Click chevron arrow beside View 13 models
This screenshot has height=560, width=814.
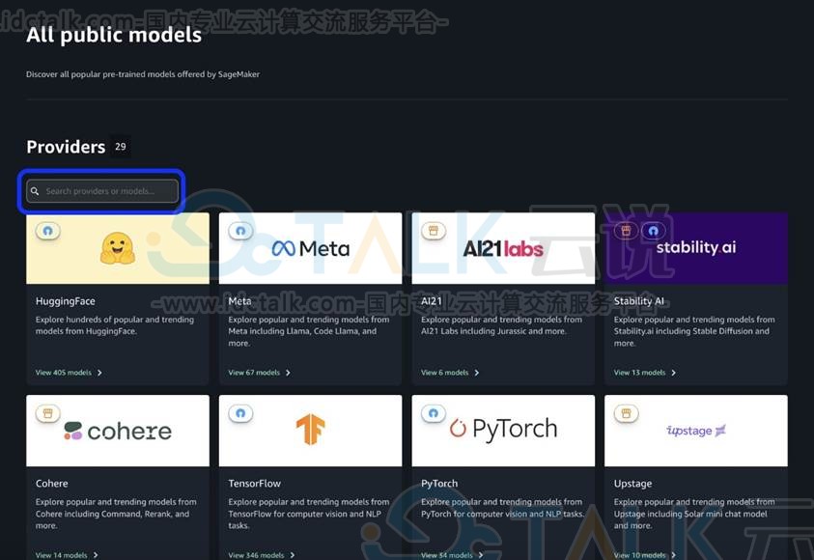(673, 373)
